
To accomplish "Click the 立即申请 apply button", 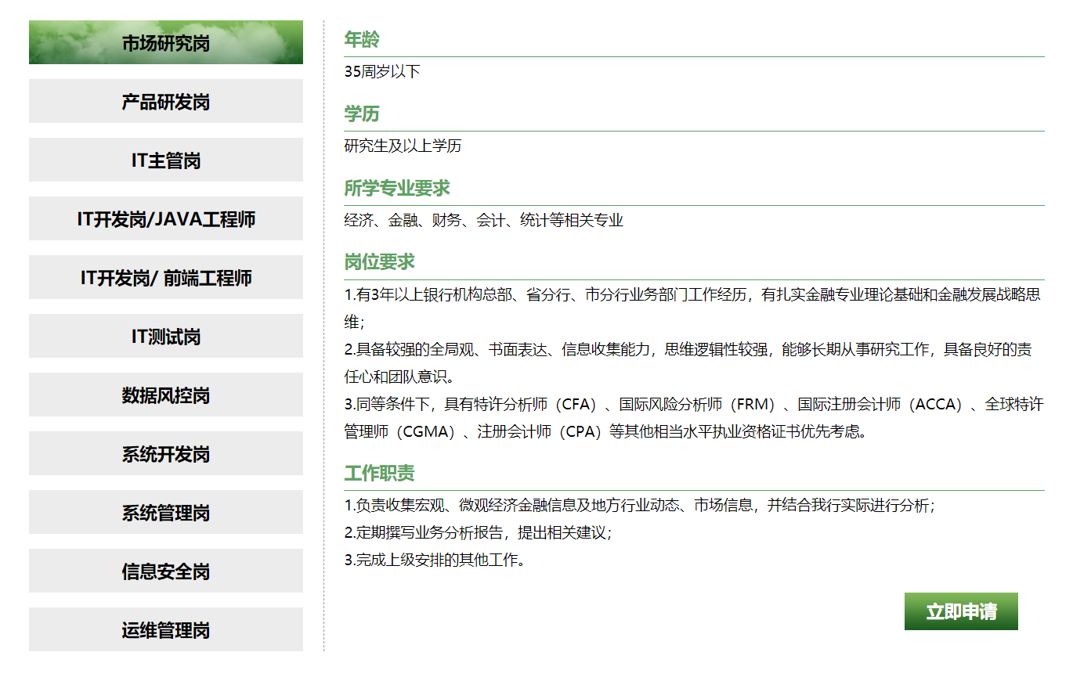I will (x=961, y=611).
